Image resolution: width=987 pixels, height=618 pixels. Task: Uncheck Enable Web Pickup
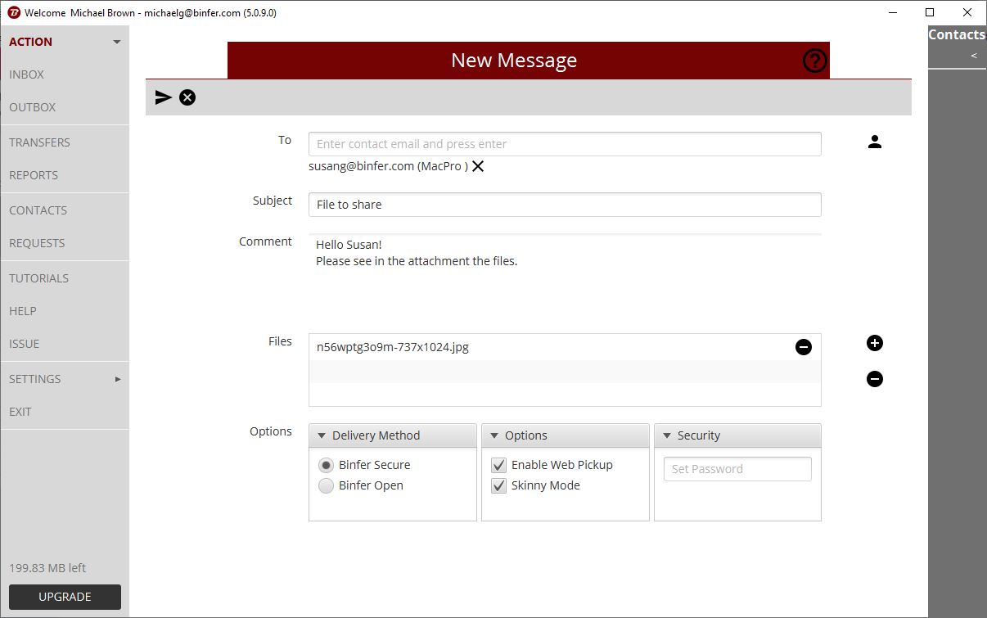(x=498, y=465)
